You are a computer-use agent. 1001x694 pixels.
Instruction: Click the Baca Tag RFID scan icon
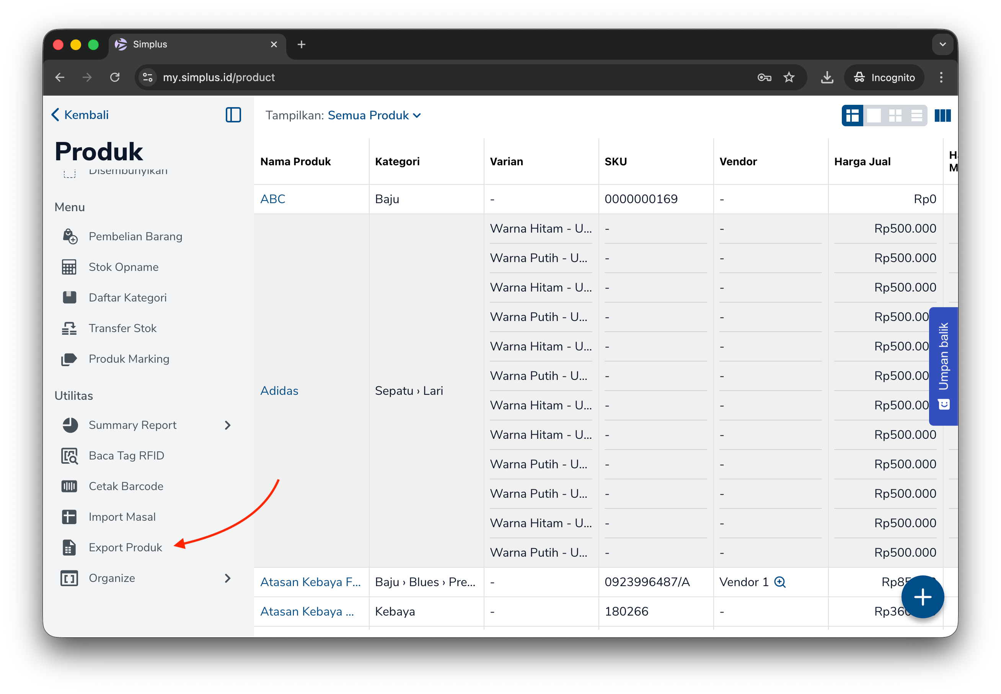click(70, 456)
